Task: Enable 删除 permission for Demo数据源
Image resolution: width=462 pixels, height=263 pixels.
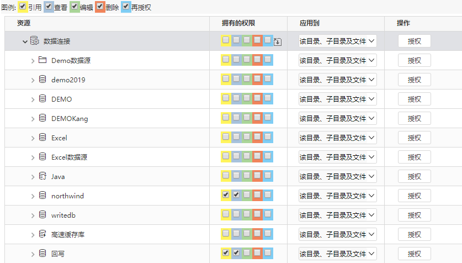Action: click(257, 59)
